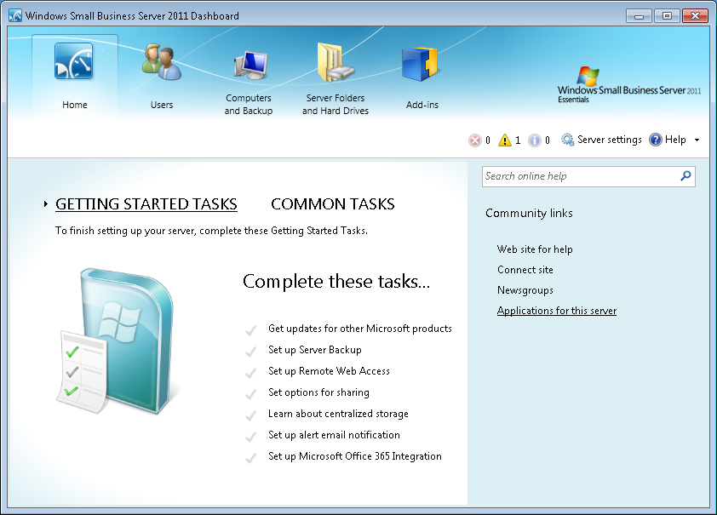The image size is (717, 515).
Task: Select the Users label in navigation
Action: pyautogui.click(x=162, y=105)
